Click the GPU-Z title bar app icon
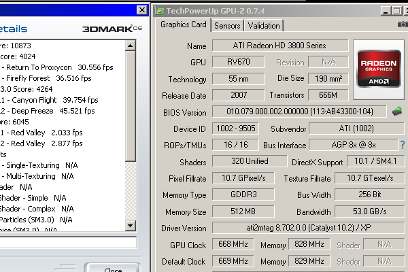This screenshot has height=272, width=408. click(160, 11)
